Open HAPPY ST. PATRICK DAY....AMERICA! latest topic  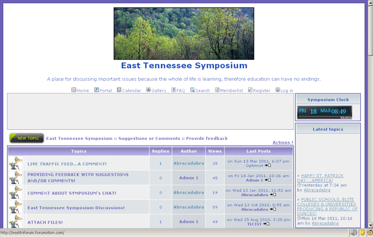click(320, 178)
